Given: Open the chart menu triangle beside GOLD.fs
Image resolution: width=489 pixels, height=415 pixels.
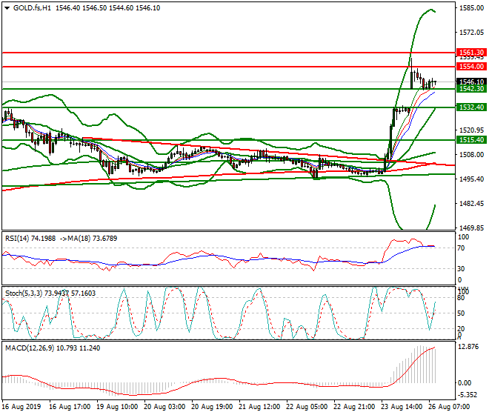Looking at the screenshot, I should (x=7, y=8).
